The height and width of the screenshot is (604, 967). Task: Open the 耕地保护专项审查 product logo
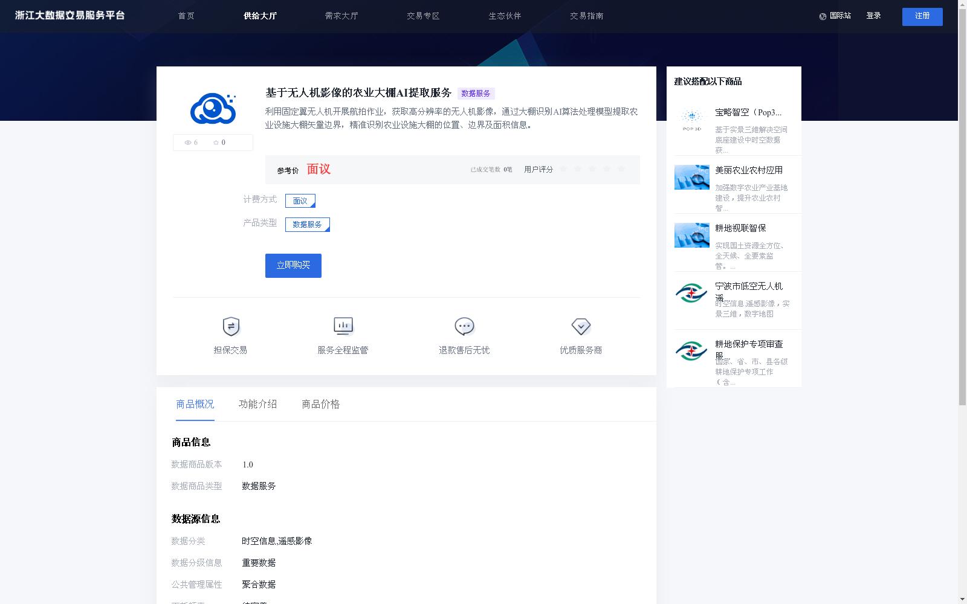coord(692,352)
